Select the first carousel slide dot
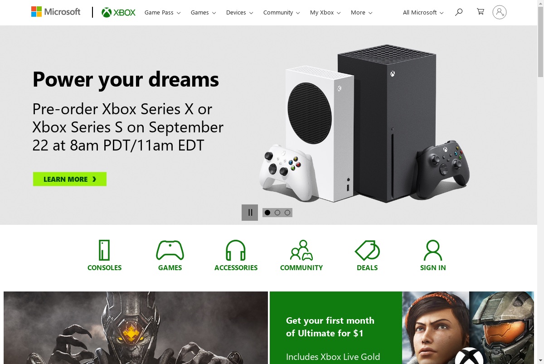Viewport: 544px width, 364px height. click(267, 213)
